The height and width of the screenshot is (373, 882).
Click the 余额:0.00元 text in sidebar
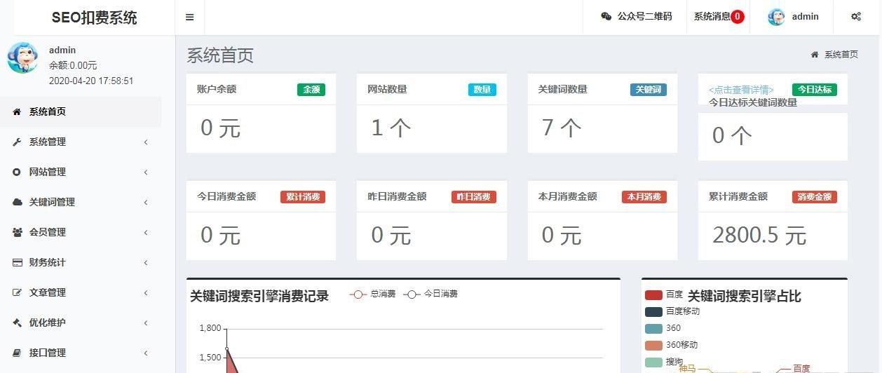(73, 65)
